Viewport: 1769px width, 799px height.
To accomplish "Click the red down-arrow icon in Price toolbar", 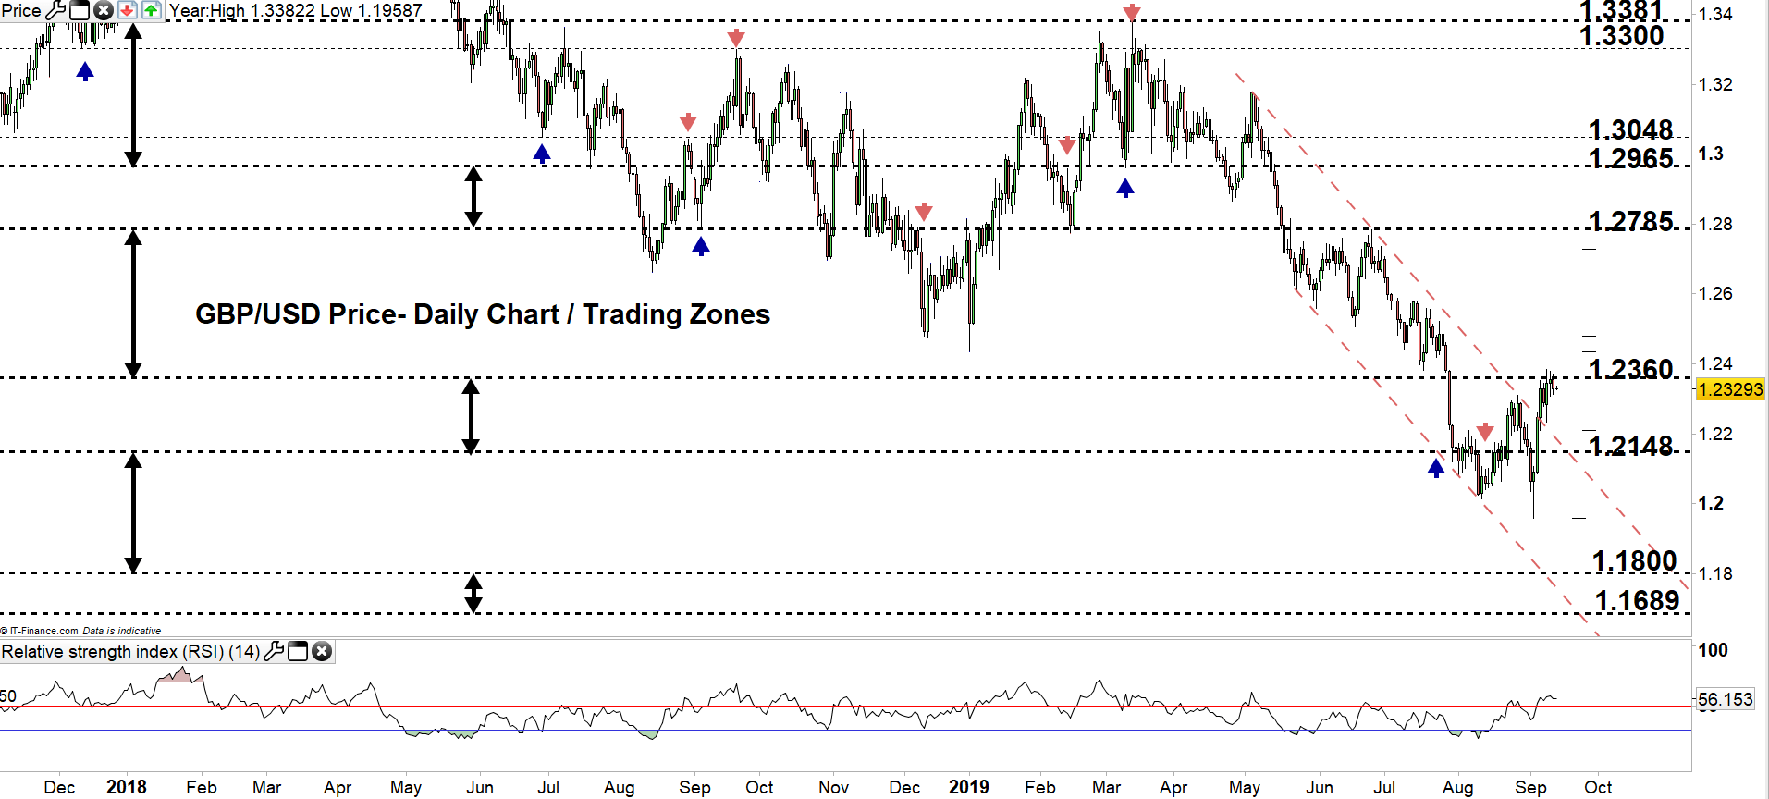I will (127, 10).
